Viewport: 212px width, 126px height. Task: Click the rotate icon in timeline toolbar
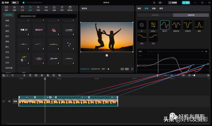pyautogui.click(x=54, y=76)
